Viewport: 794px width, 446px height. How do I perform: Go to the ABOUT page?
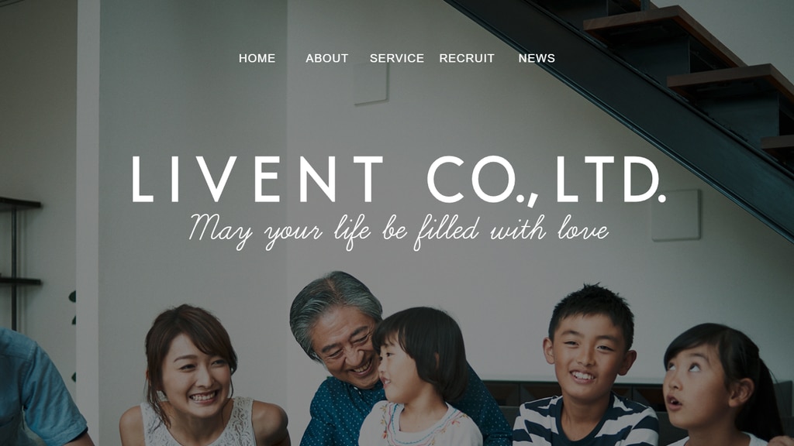pyautogui.click(x=326, y=58)
